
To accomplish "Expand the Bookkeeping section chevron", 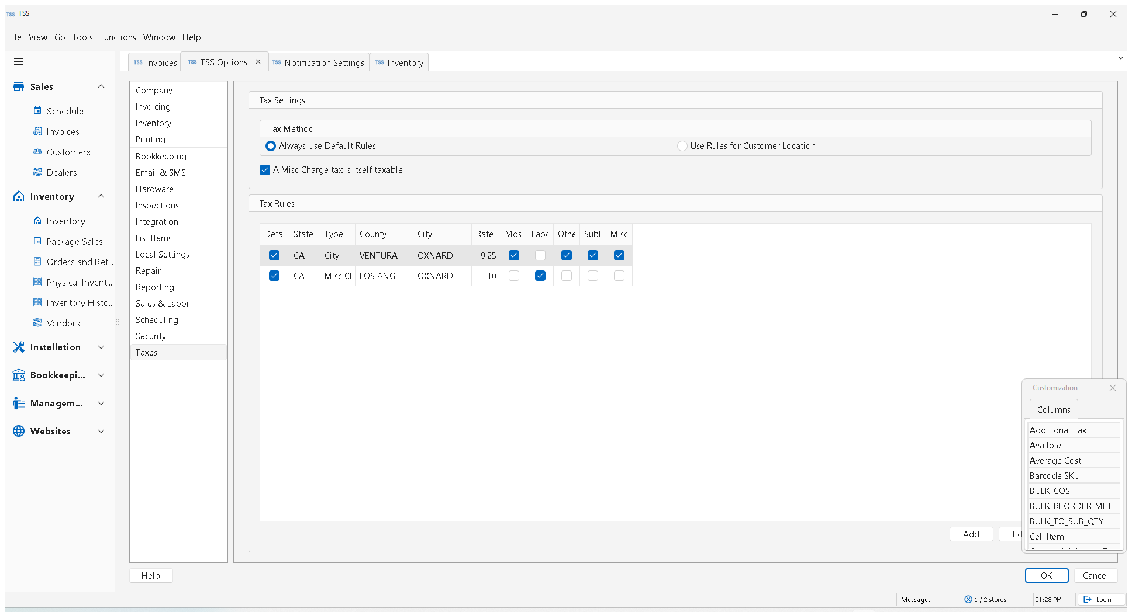I will [x=101, y=375].
